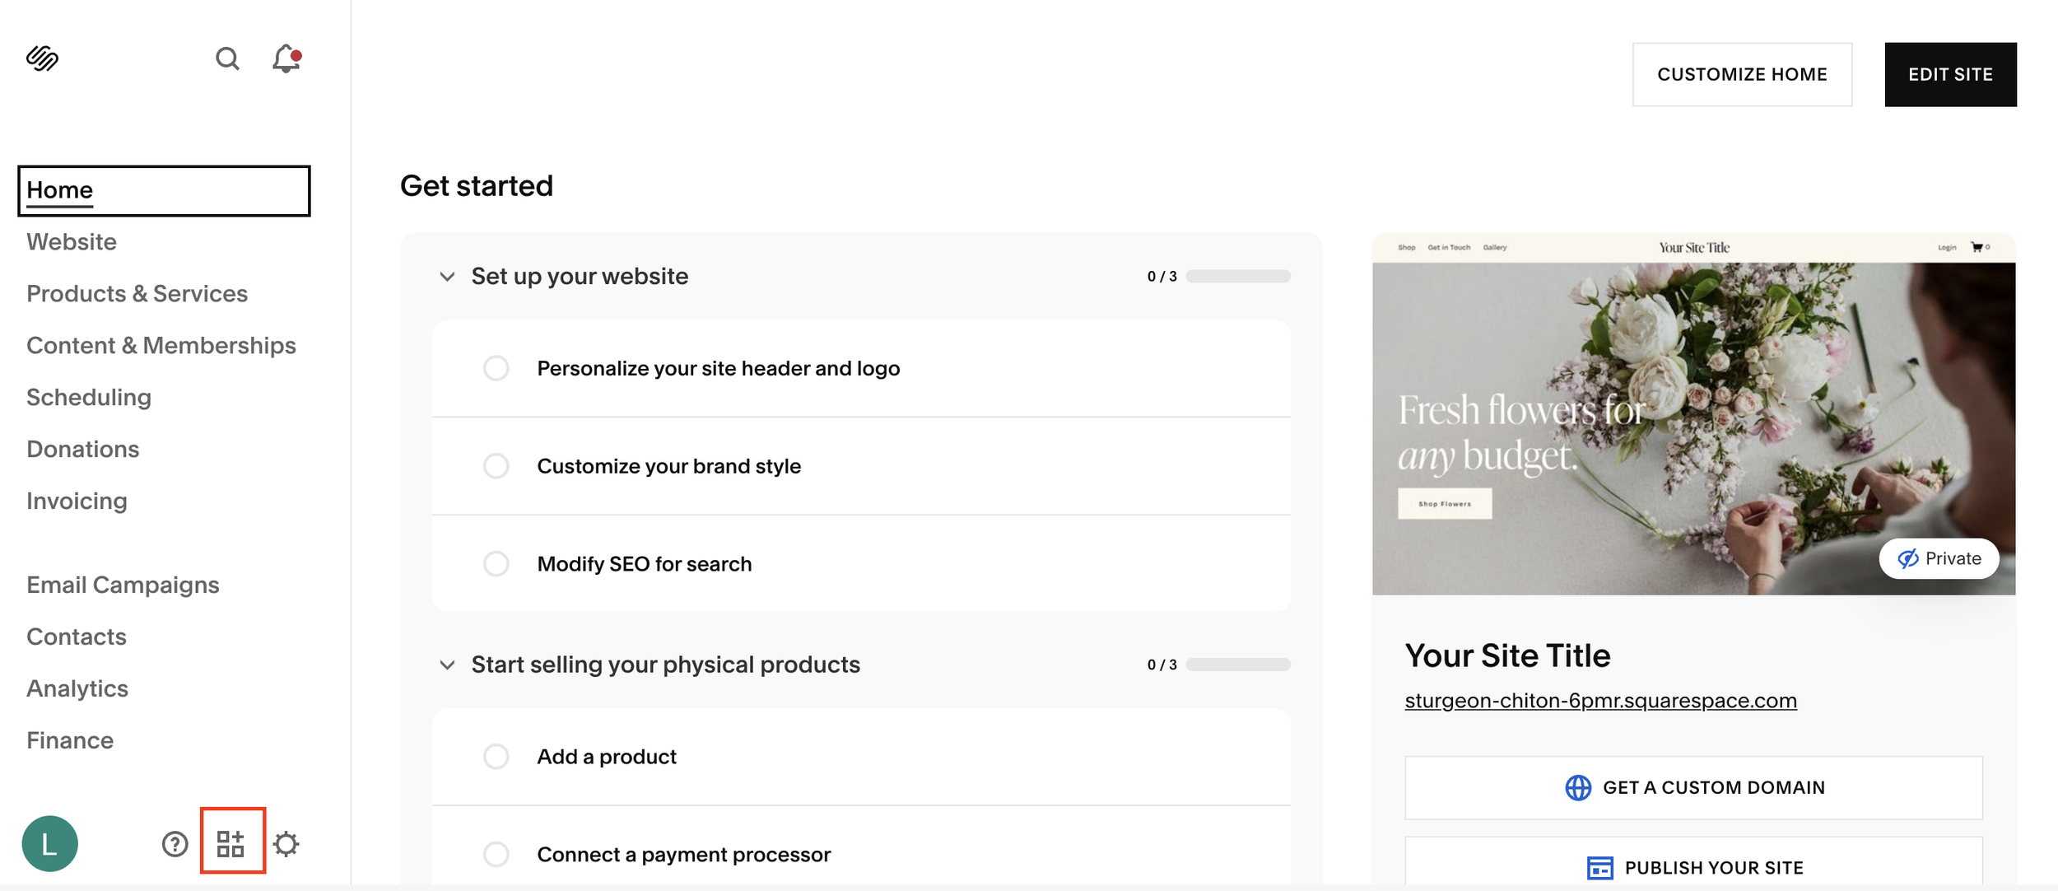Open the Products & Services menu item
The height and width of the screenshot is (891, 2058).
[137, 293]
